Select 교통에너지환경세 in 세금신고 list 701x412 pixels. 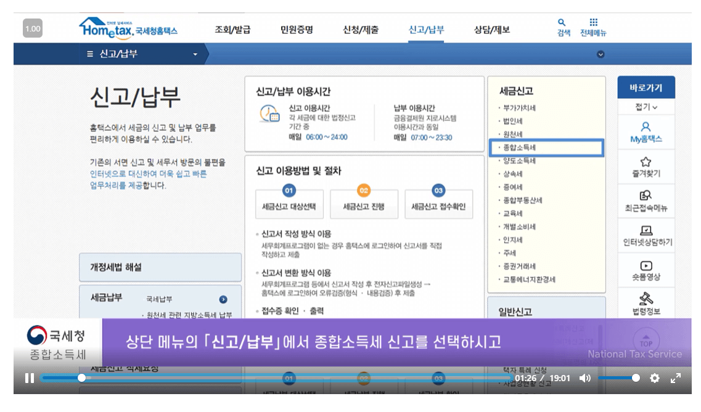tap(529, 279)
